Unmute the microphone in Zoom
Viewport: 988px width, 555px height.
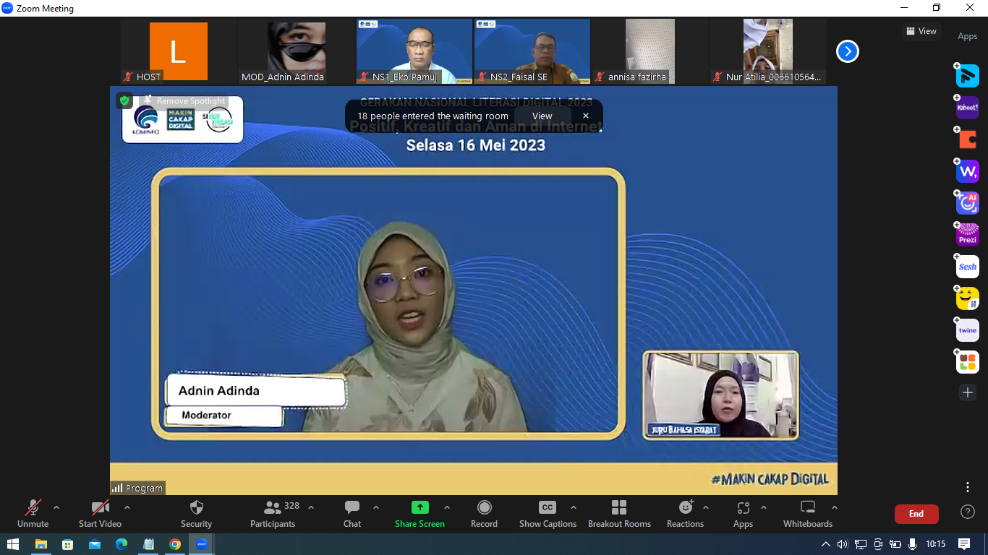point(33,514)
